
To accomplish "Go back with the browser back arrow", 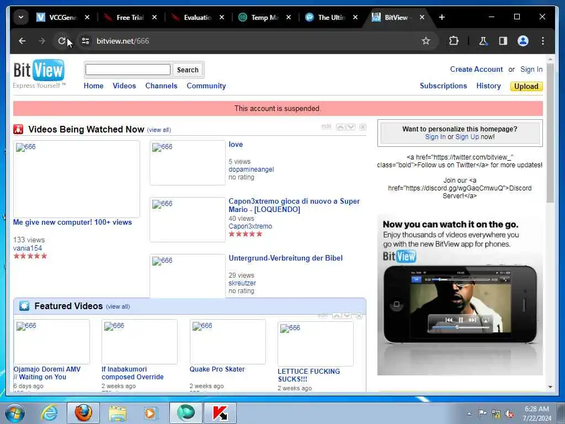I will click(22, 41).
